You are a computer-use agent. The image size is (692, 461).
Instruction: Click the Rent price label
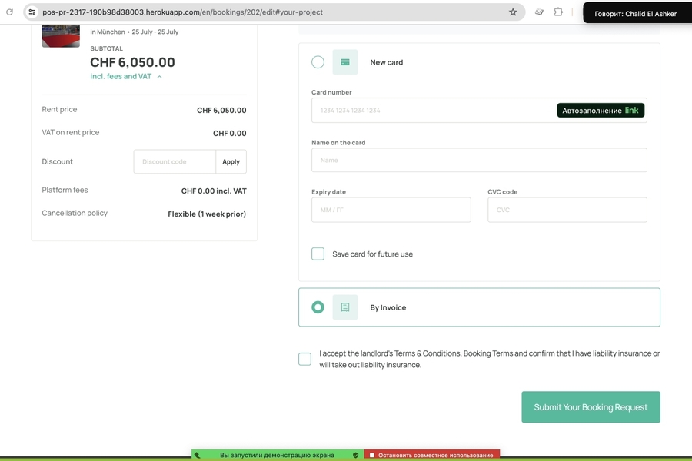[x=59, y=109]
